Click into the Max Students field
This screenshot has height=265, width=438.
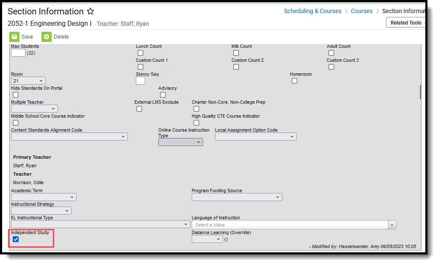(x=18, y=53)
